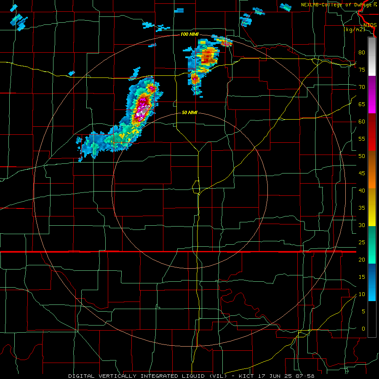379x379 pixels.
Task: Click the 5 value on the legend
Action: [363, 312]
